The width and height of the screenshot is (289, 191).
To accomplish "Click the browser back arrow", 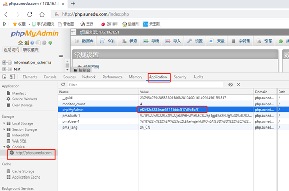I will click(6, 15).
